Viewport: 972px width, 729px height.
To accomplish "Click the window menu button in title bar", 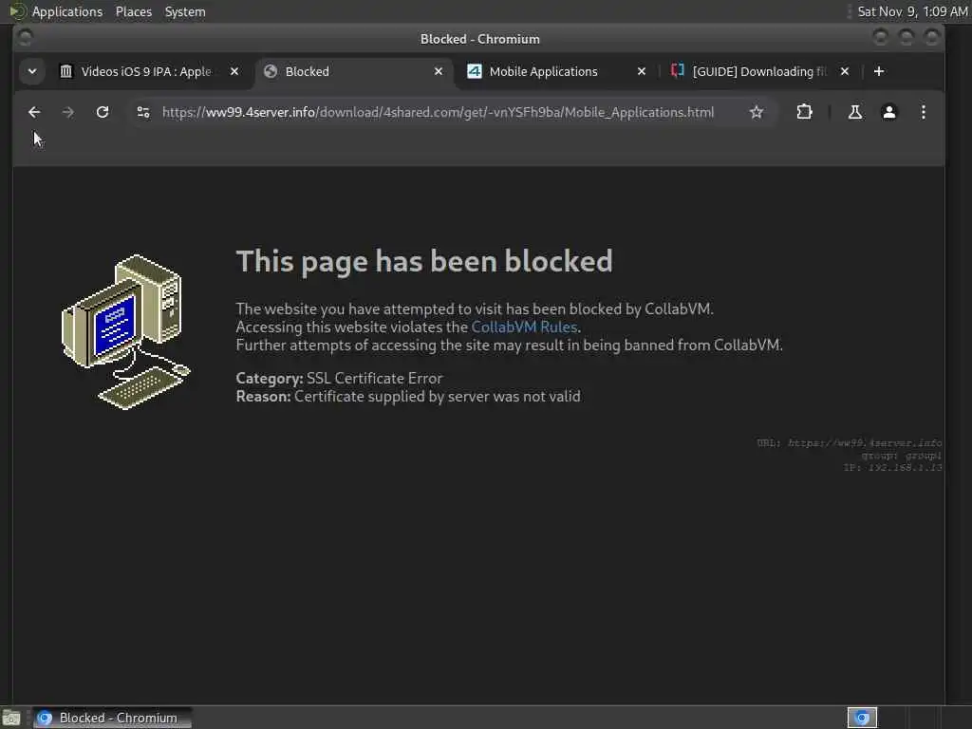I will tap(25, 38).
